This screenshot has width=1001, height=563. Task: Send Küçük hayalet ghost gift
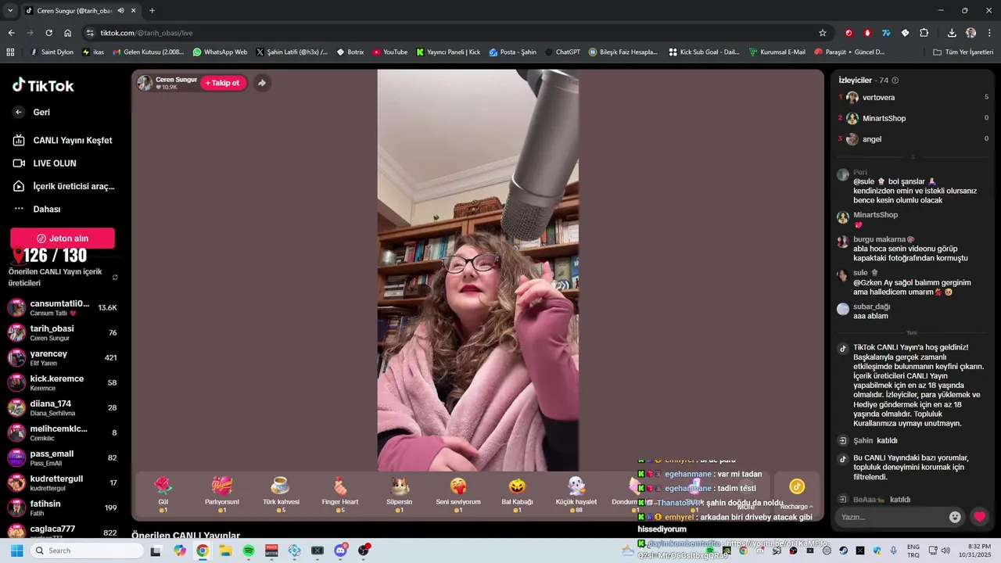(x=576, y=494)
